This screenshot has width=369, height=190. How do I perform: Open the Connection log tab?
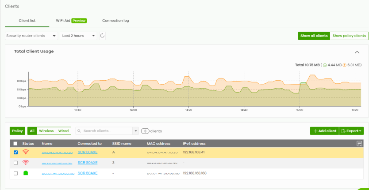(115, 21)
